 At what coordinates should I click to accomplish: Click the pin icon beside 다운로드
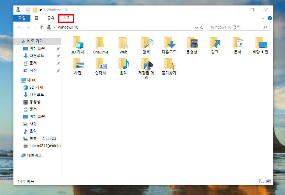coord(58,56)
